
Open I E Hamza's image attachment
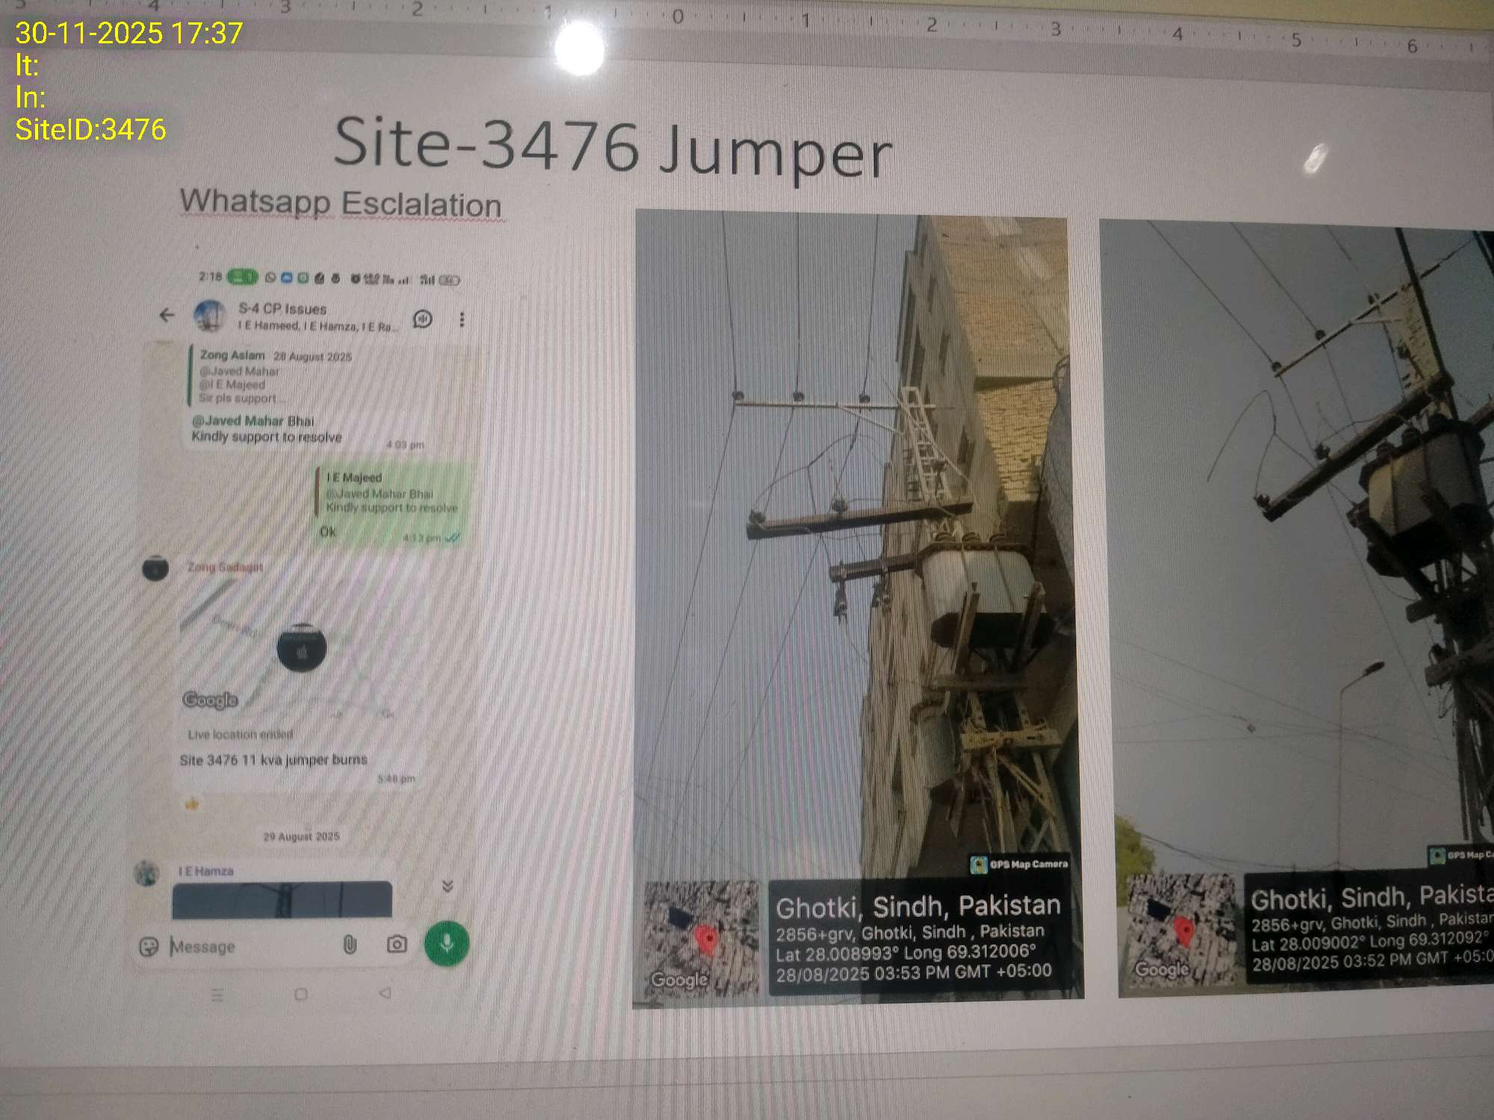click(282, 899)
